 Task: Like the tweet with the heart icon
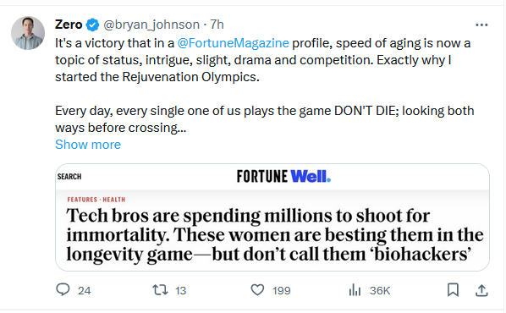click(x=257, y=290)
